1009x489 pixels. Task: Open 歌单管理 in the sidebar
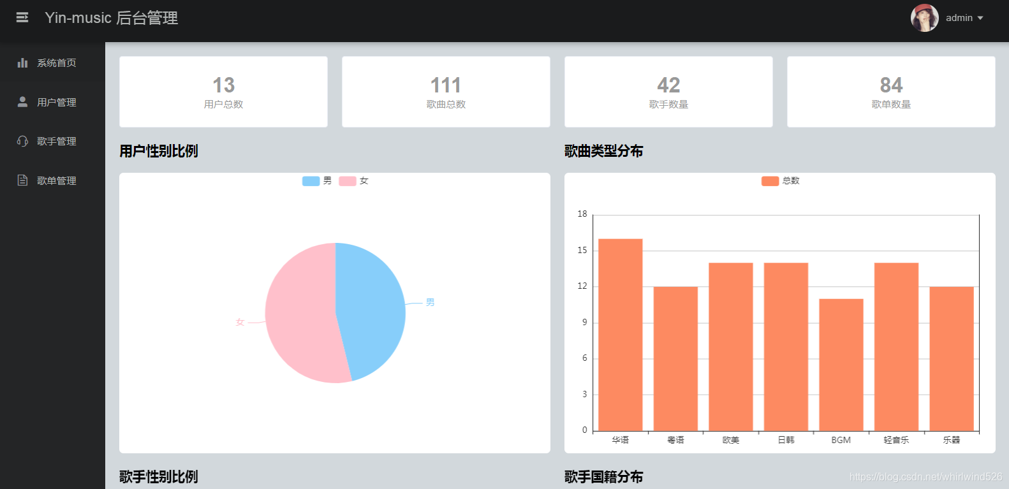point(52,180)
